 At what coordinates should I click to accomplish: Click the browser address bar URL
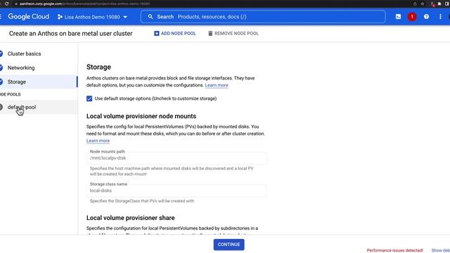[x=84, y=4]
